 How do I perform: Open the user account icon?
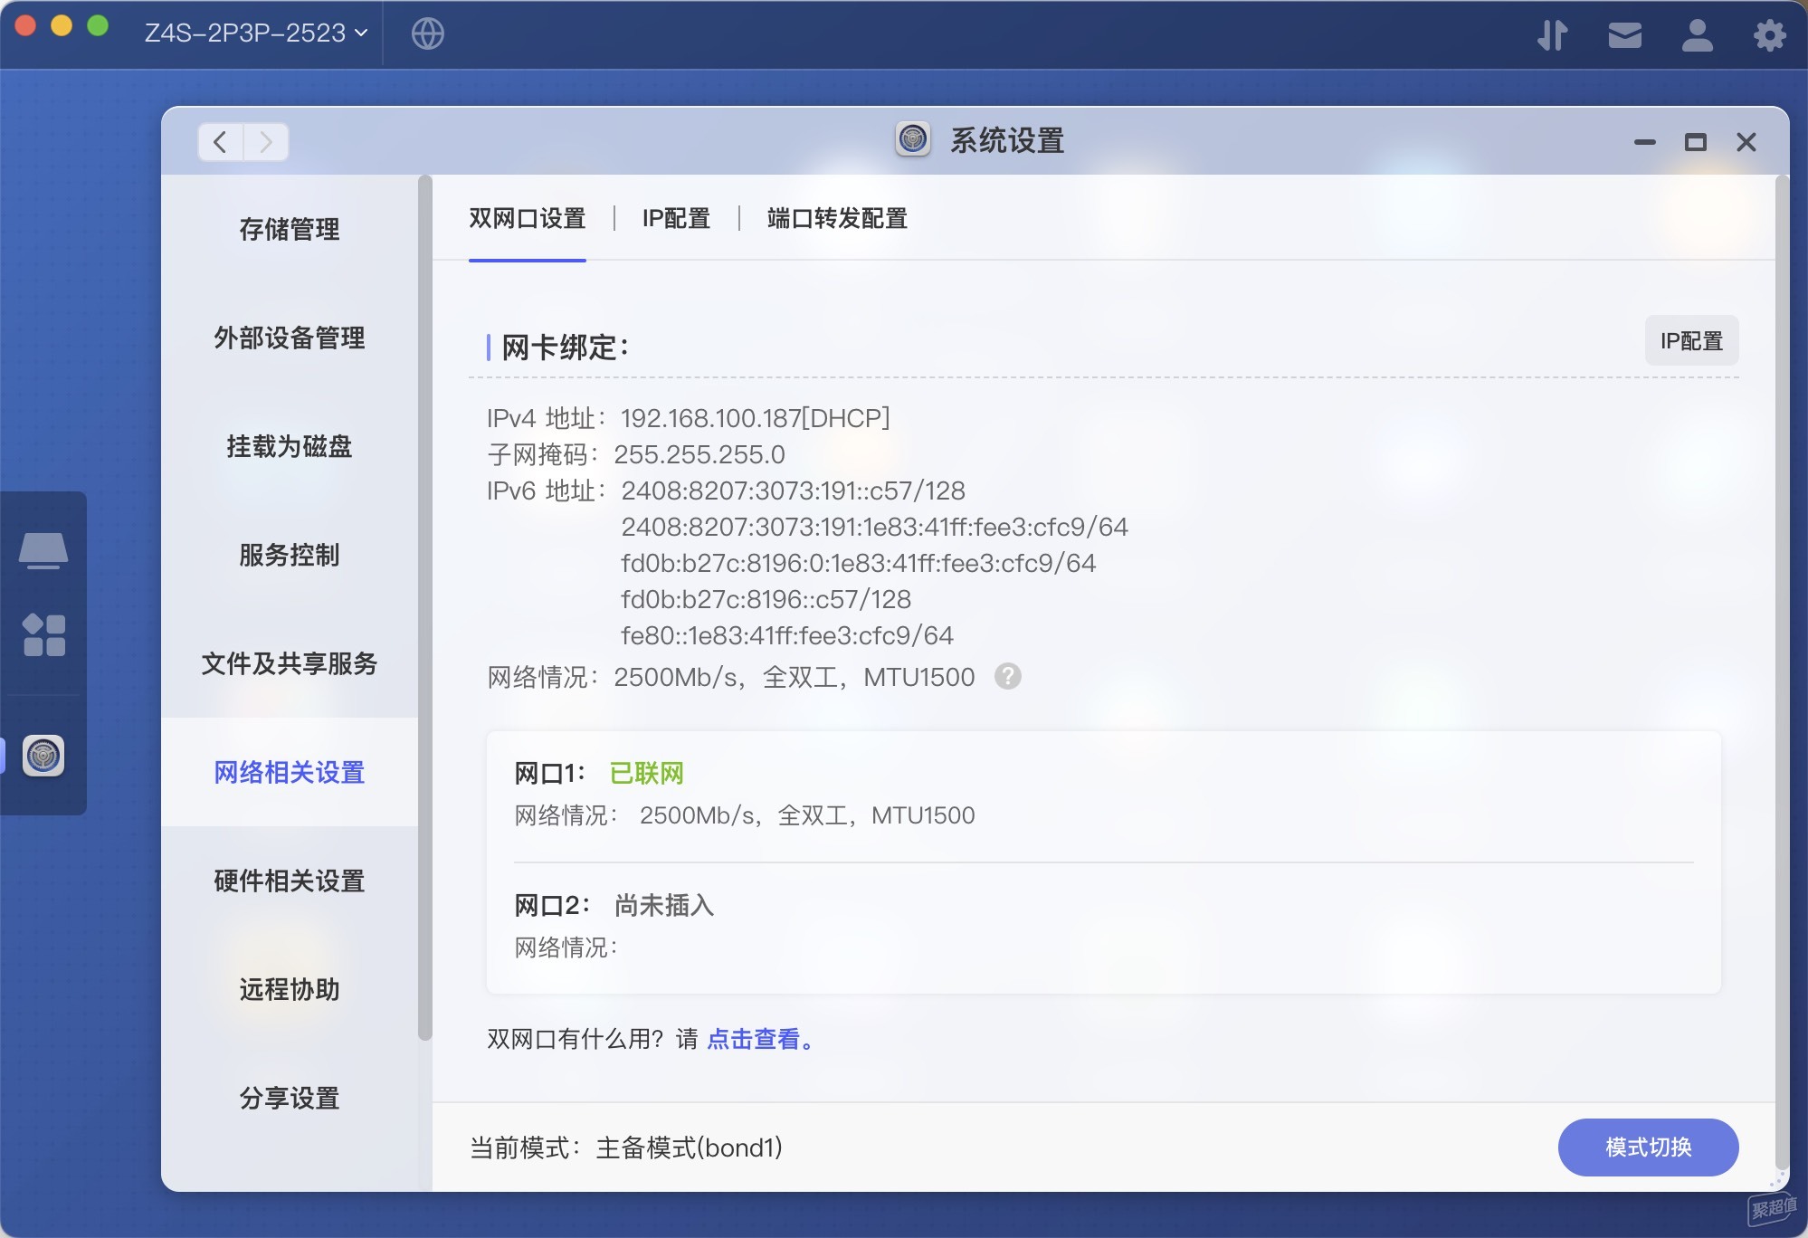tap(1697, 35)
